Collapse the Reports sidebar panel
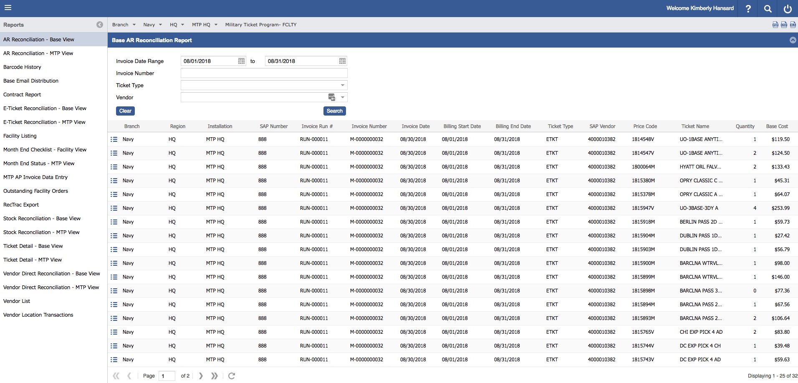Image resolution: width=798 pixels, height=383 pixels. click(99, 25)
